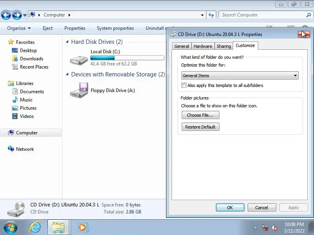314x235 pixels.
Task: Click the Choose File... button
Action: [200, 115]
